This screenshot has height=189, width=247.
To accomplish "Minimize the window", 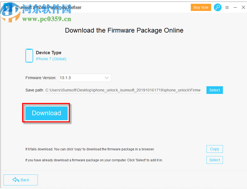I will pyautogui.click(x=235, y=7).
